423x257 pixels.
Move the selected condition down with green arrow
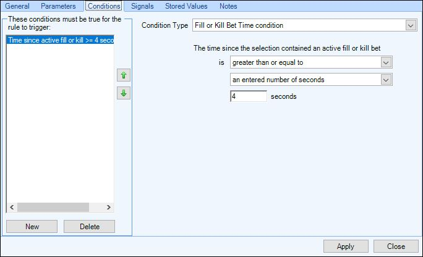(x=124, y=93)
